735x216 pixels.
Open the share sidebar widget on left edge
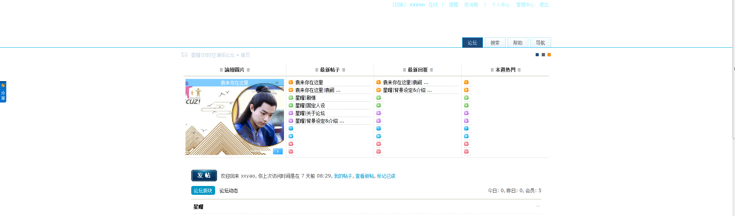(x=3, y=92)
